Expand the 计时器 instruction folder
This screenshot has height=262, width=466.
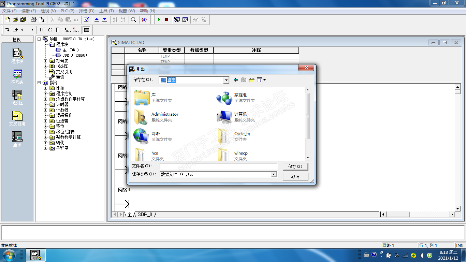click(x=46, y=104)
